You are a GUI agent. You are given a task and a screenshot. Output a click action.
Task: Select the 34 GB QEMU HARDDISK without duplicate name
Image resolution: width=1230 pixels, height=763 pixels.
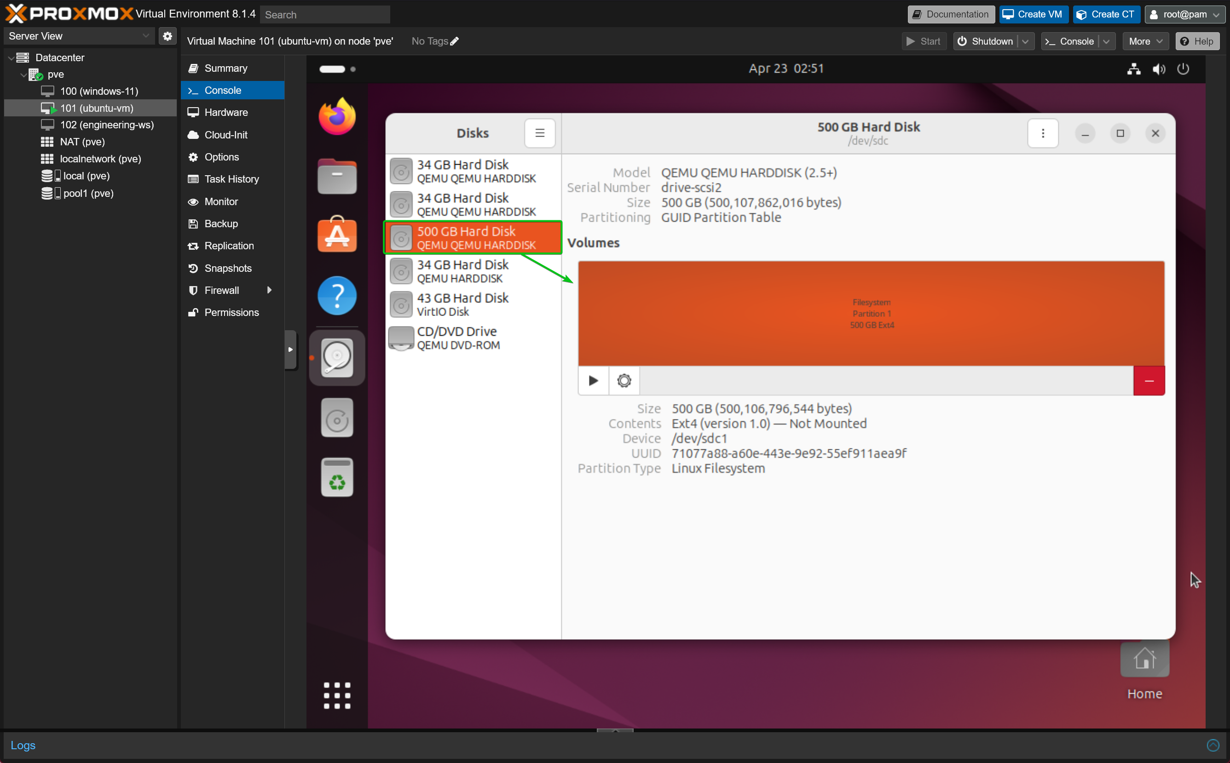473,271
